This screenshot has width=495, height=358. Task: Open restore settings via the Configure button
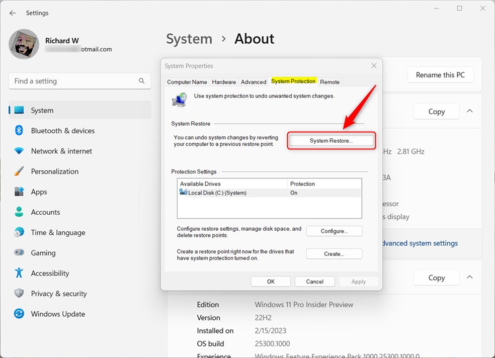pos(334,231)
